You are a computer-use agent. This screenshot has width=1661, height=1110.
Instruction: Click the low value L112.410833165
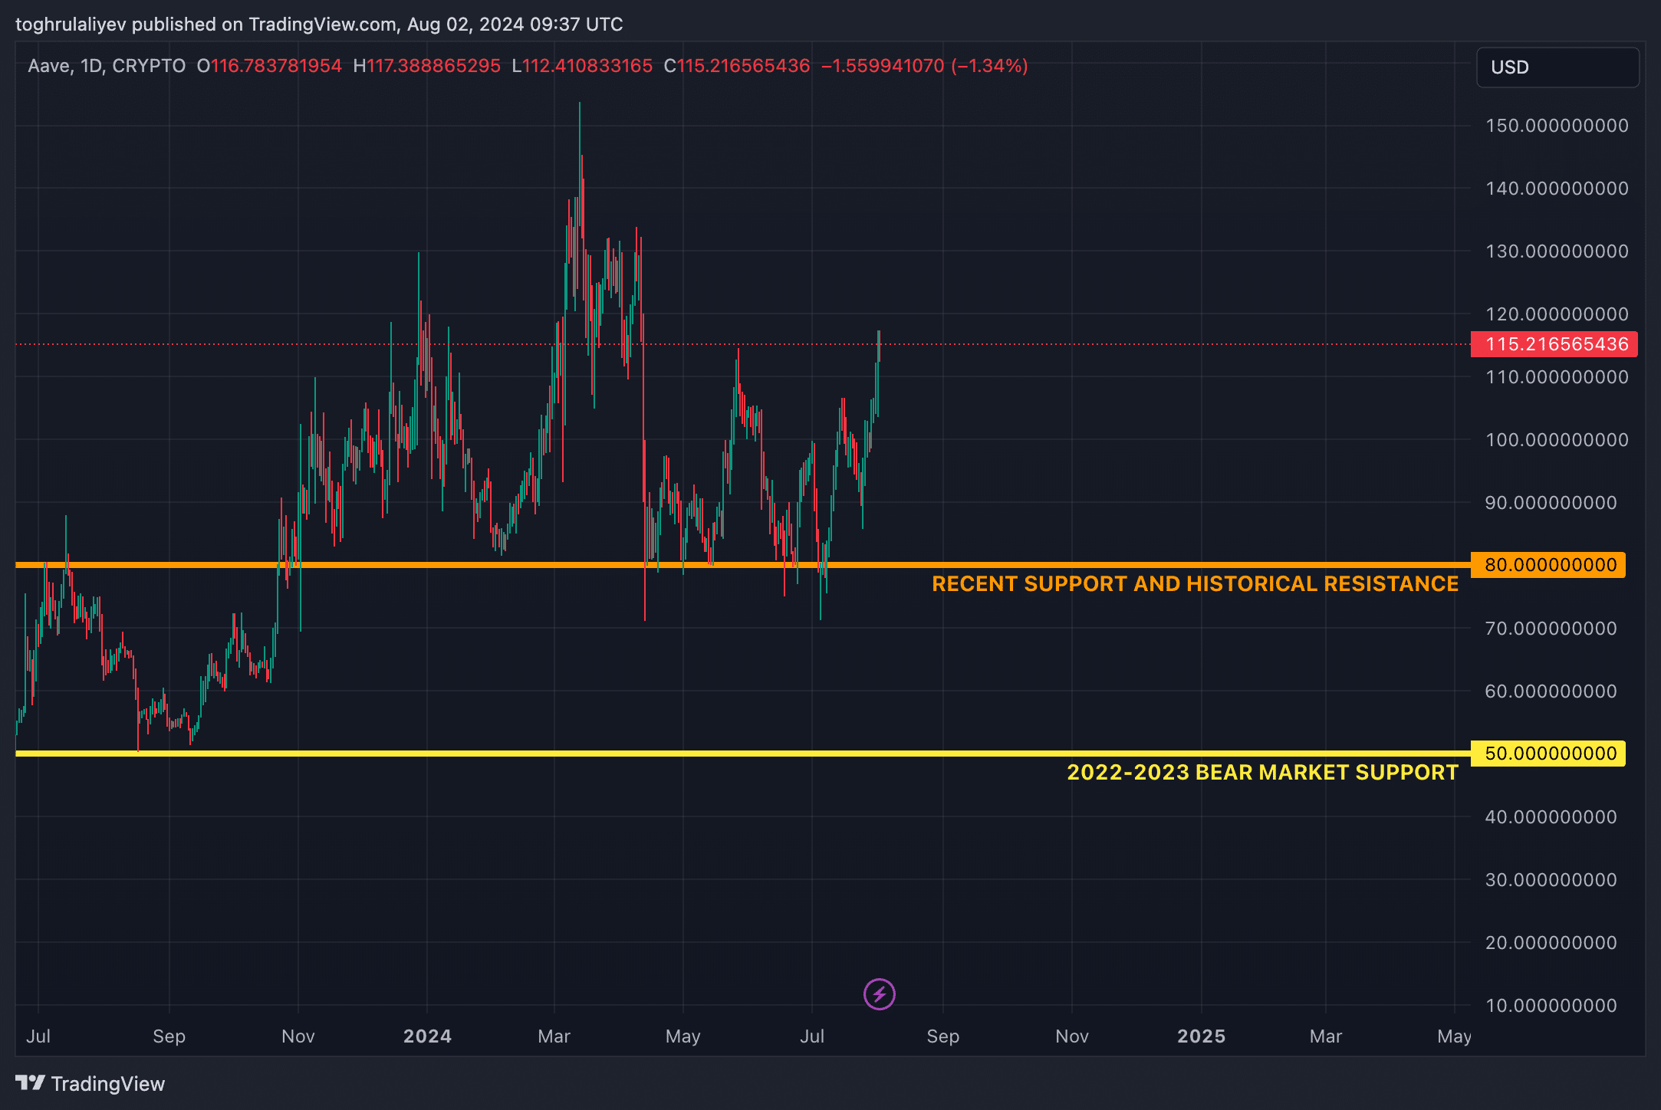582,66
